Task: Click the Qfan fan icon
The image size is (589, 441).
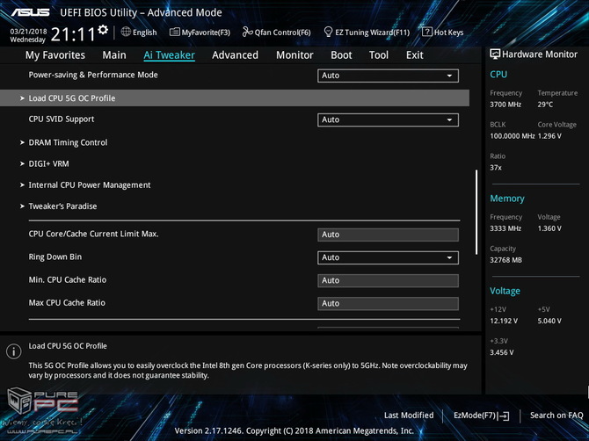Action: (247, 32)
